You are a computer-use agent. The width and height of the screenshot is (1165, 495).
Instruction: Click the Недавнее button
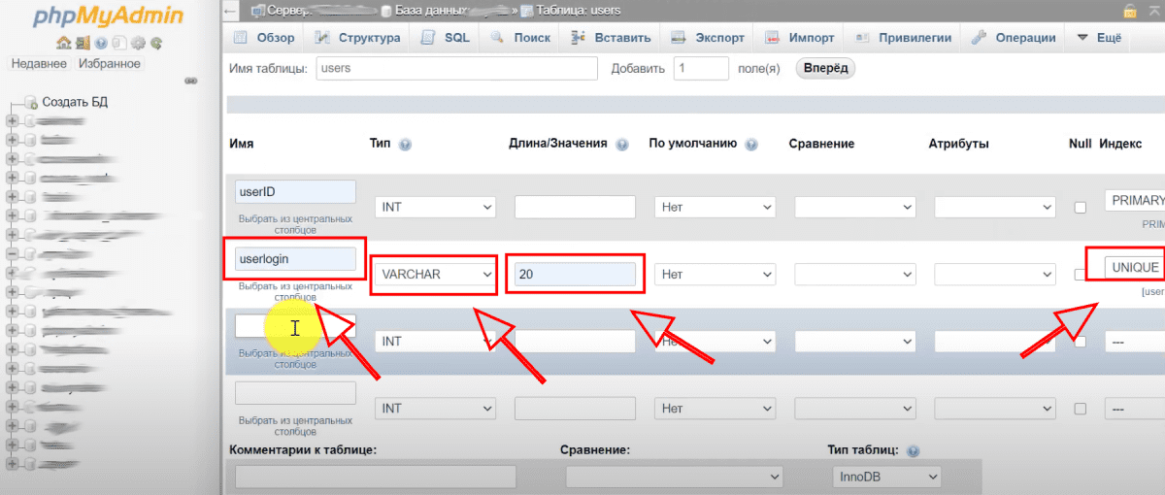pyautogui.click(x=39, y=64)
